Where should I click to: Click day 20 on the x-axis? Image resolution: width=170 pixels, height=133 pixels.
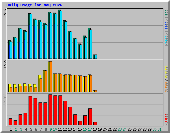[x=105, y=129]
